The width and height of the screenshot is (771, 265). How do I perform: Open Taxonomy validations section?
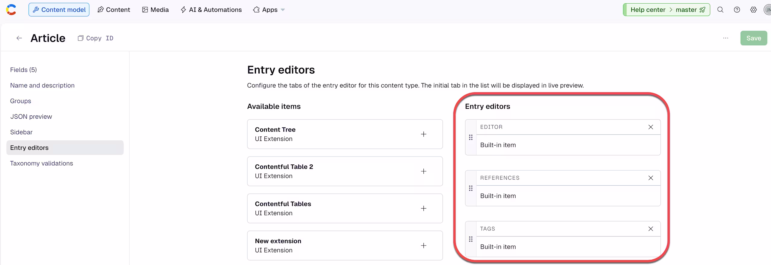[42, 163]
